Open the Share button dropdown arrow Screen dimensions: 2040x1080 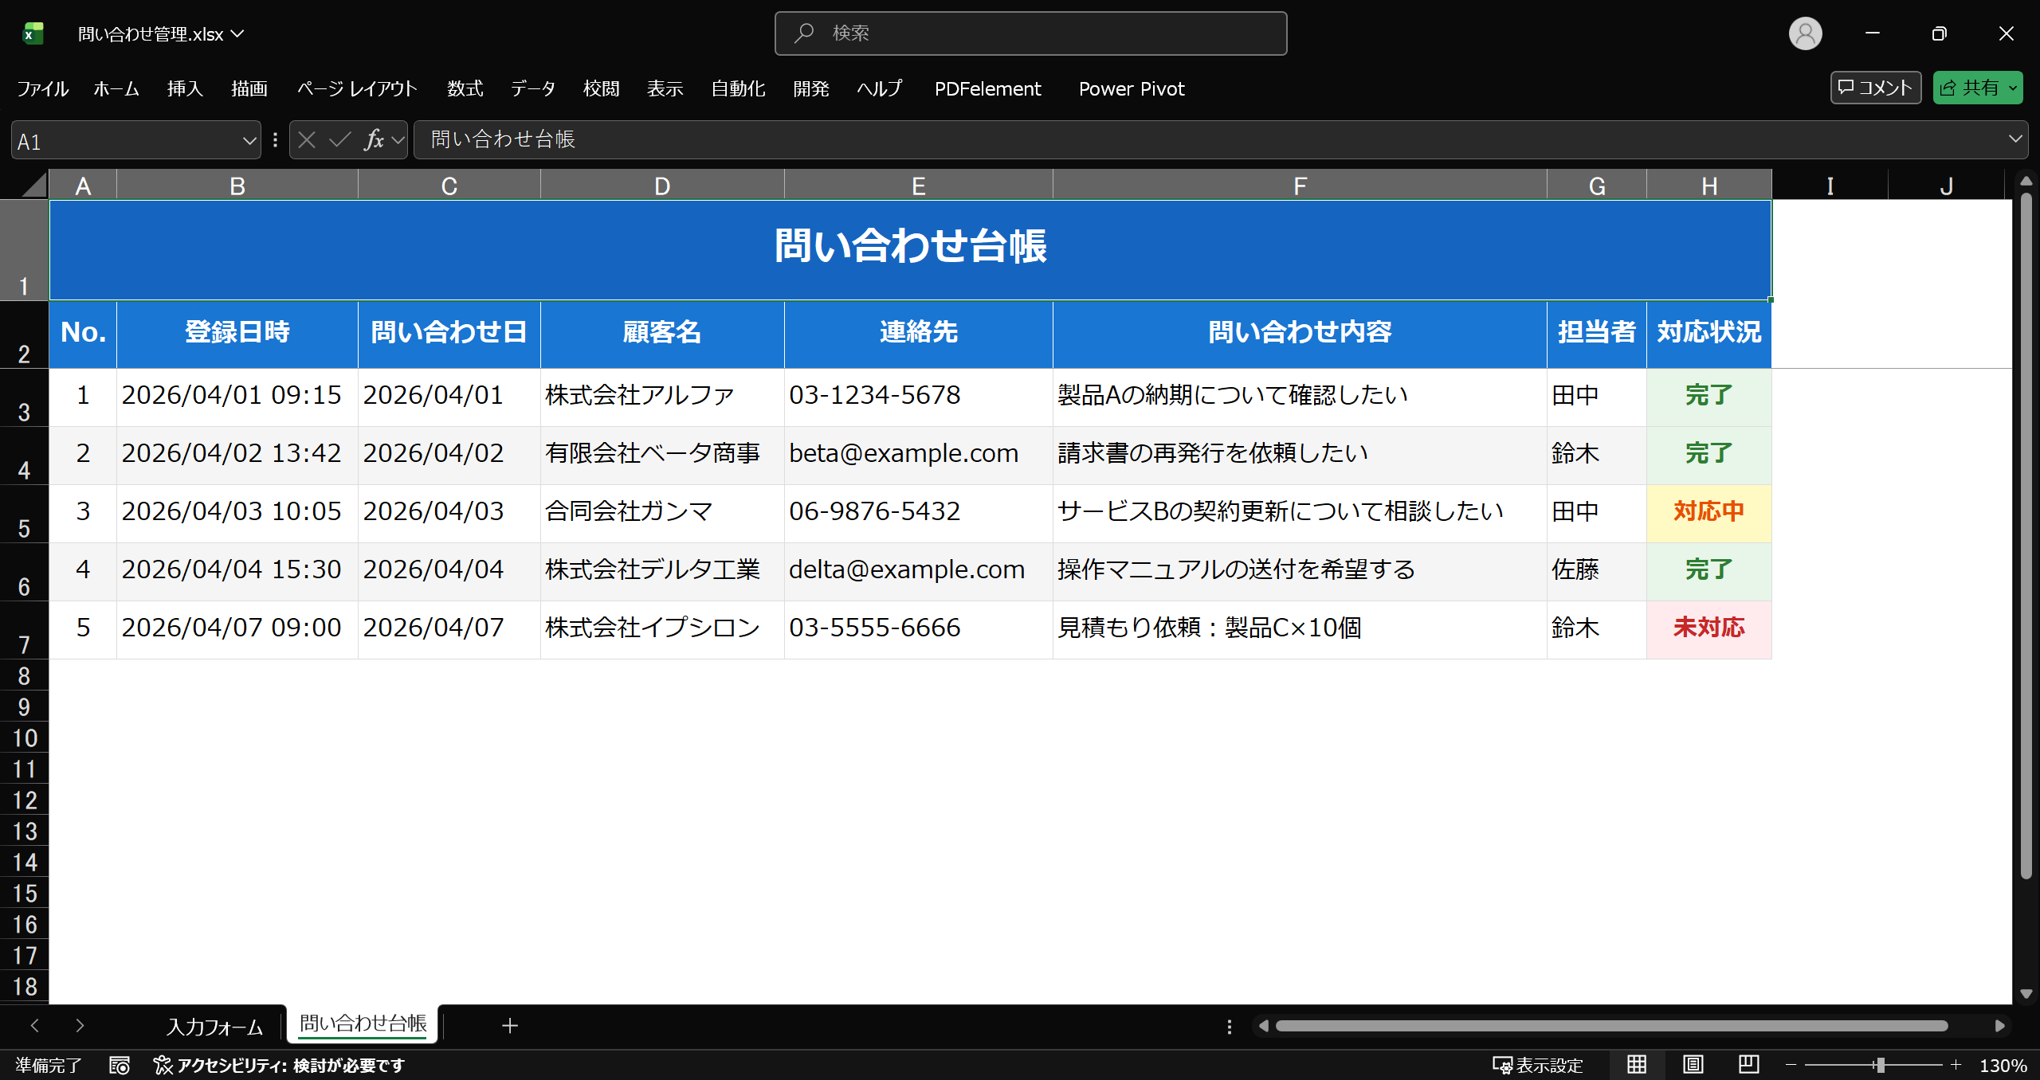tap(2013, 88)
